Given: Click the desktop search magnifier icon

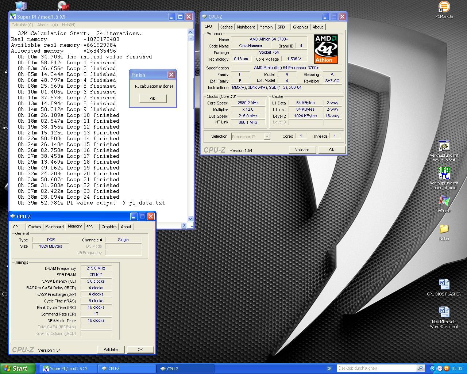Looking at the screenshot, I should [x=420, y=368].
